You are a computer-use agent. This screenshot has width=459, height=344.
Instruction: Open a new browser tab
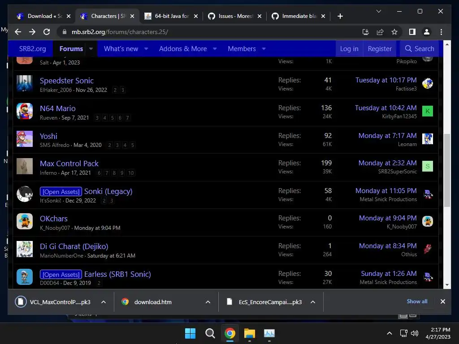(x=340, y=17)
